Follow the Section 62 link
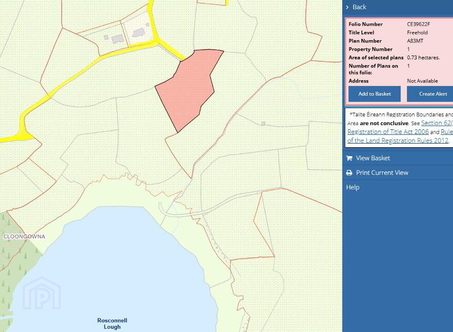 (x=437, y=123)
